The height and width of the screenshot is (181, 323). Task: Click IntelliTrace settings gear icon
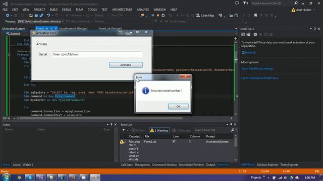click(x=255, y=35)
